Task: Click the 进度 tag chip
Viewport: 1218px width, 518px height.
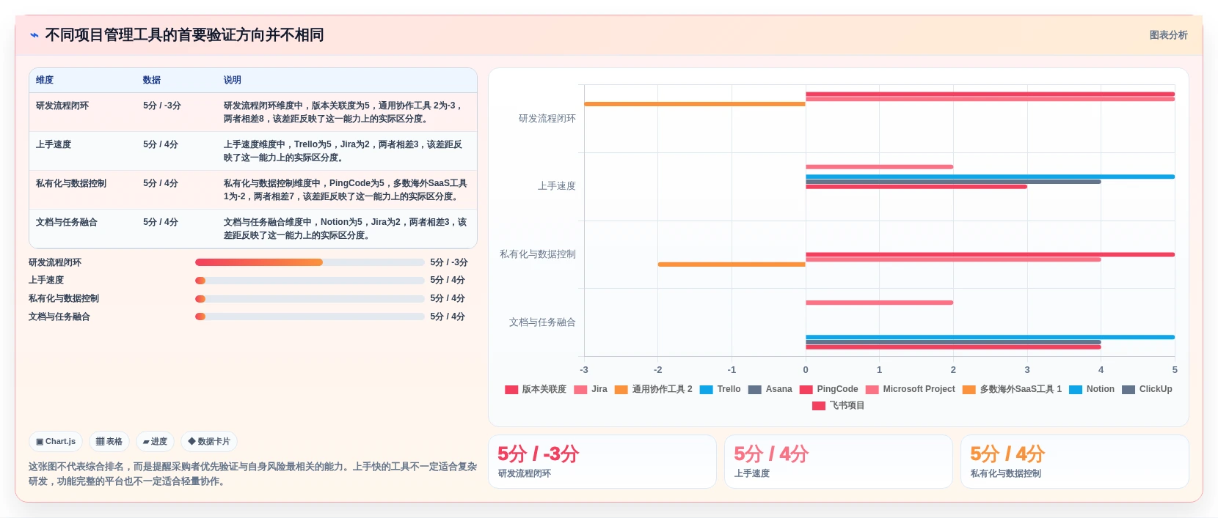Action: tap(155, 441)
